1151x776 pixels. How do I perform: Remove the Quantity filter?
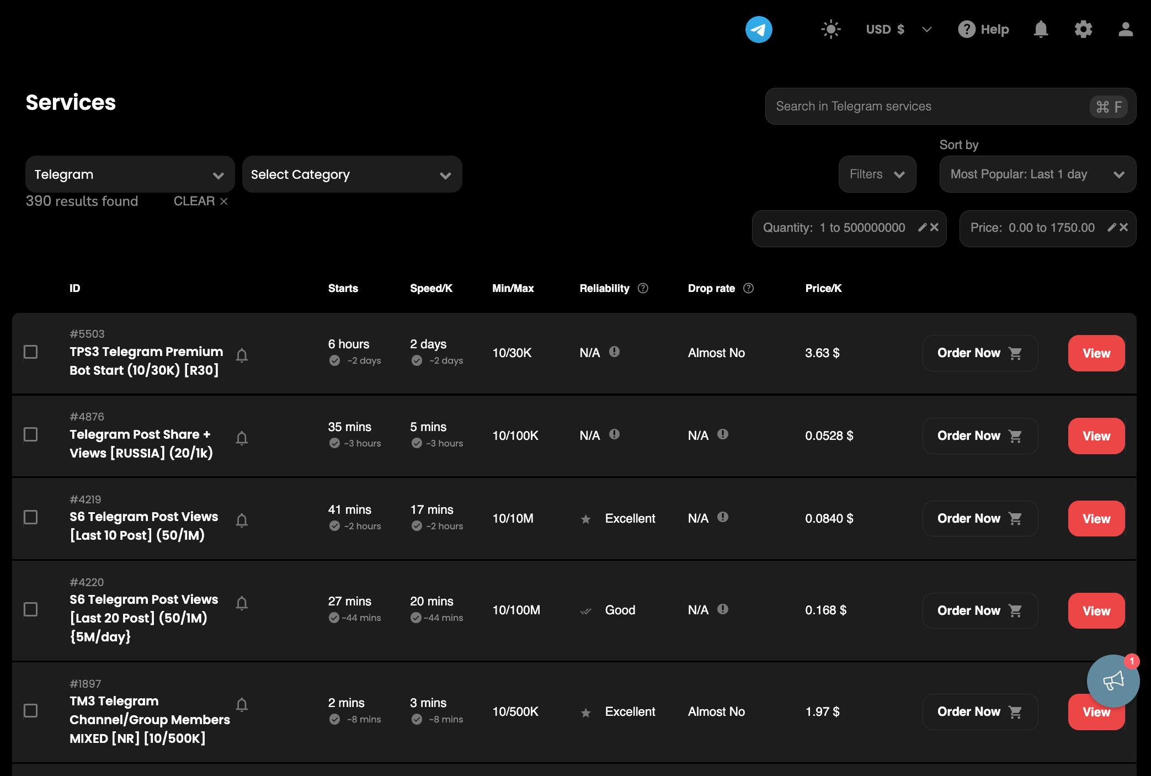click(934, 227)
